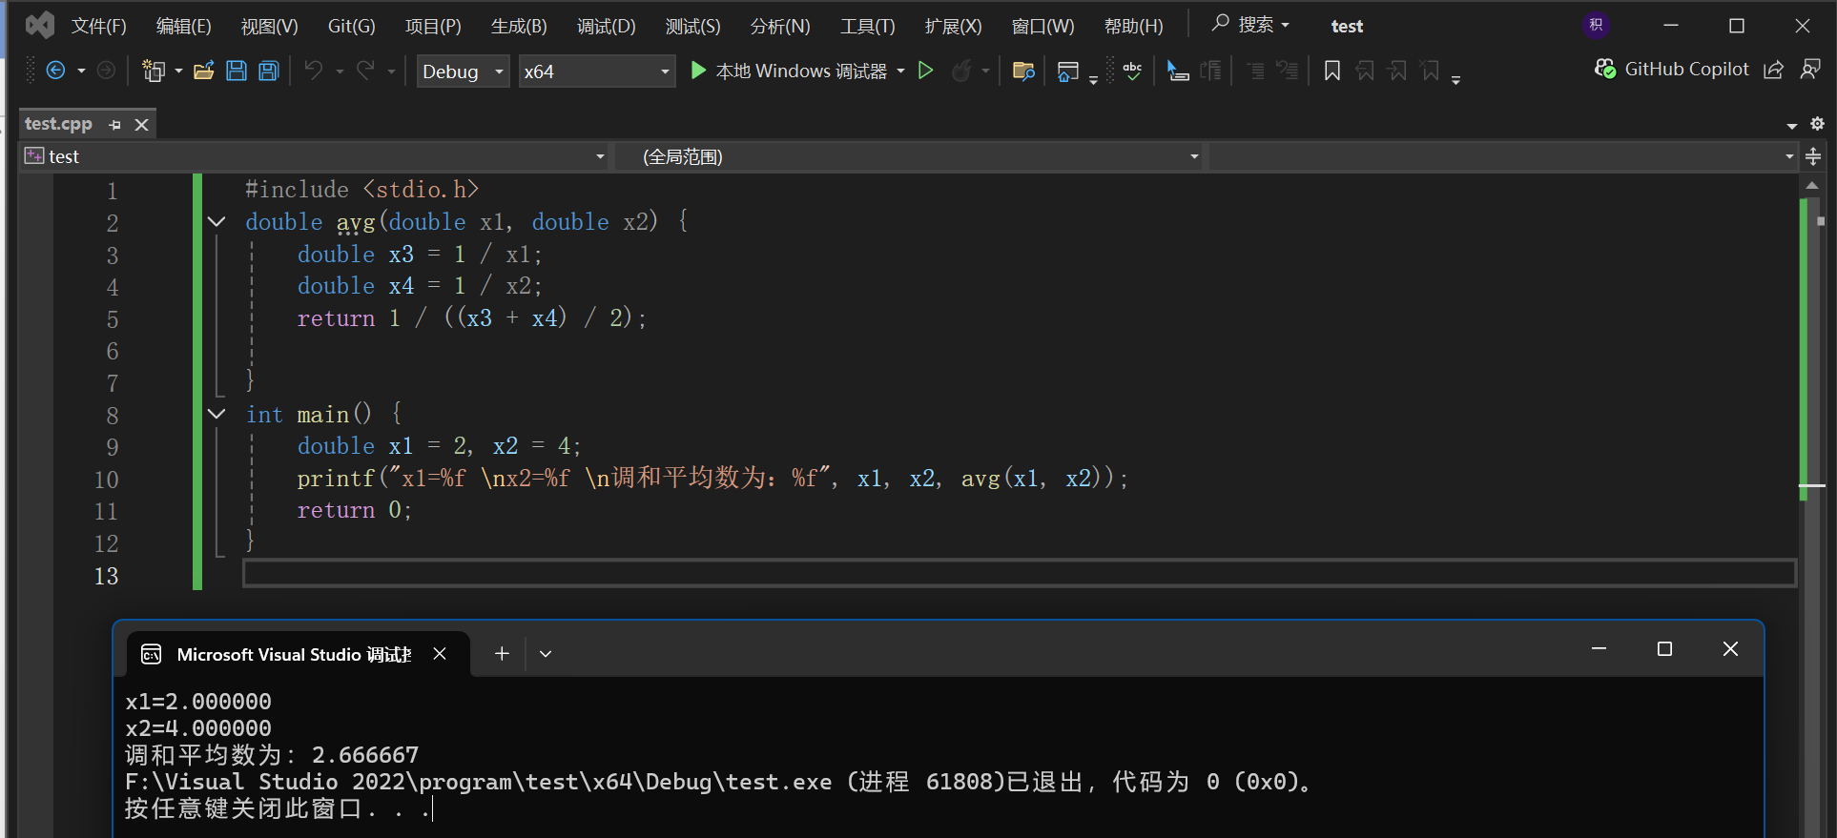Open the Debug configuration dropdown

pos(464,72)
